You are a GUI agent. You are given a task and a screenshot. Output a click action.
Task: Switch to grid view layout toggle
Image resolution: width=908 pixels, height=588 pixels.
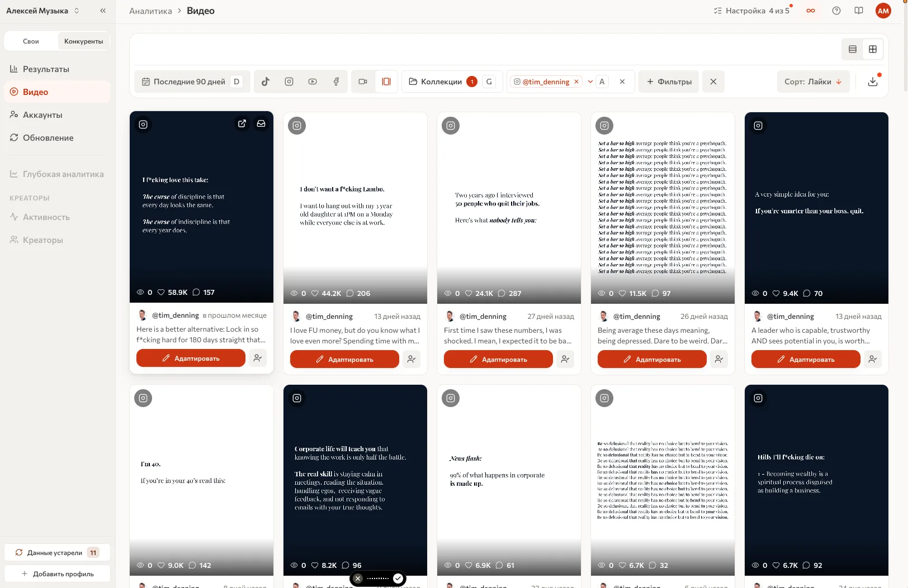pos(873,49)
